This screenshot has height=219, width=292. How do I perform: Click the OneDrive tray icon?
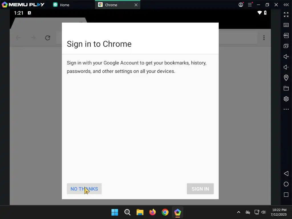(x=248, y=212)
